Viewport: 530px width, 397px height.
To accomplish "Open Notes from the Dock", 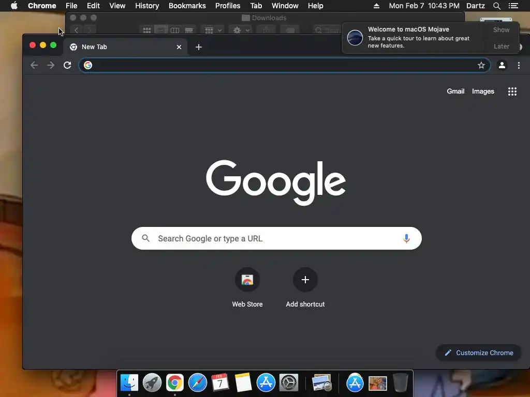I will 243,383.
